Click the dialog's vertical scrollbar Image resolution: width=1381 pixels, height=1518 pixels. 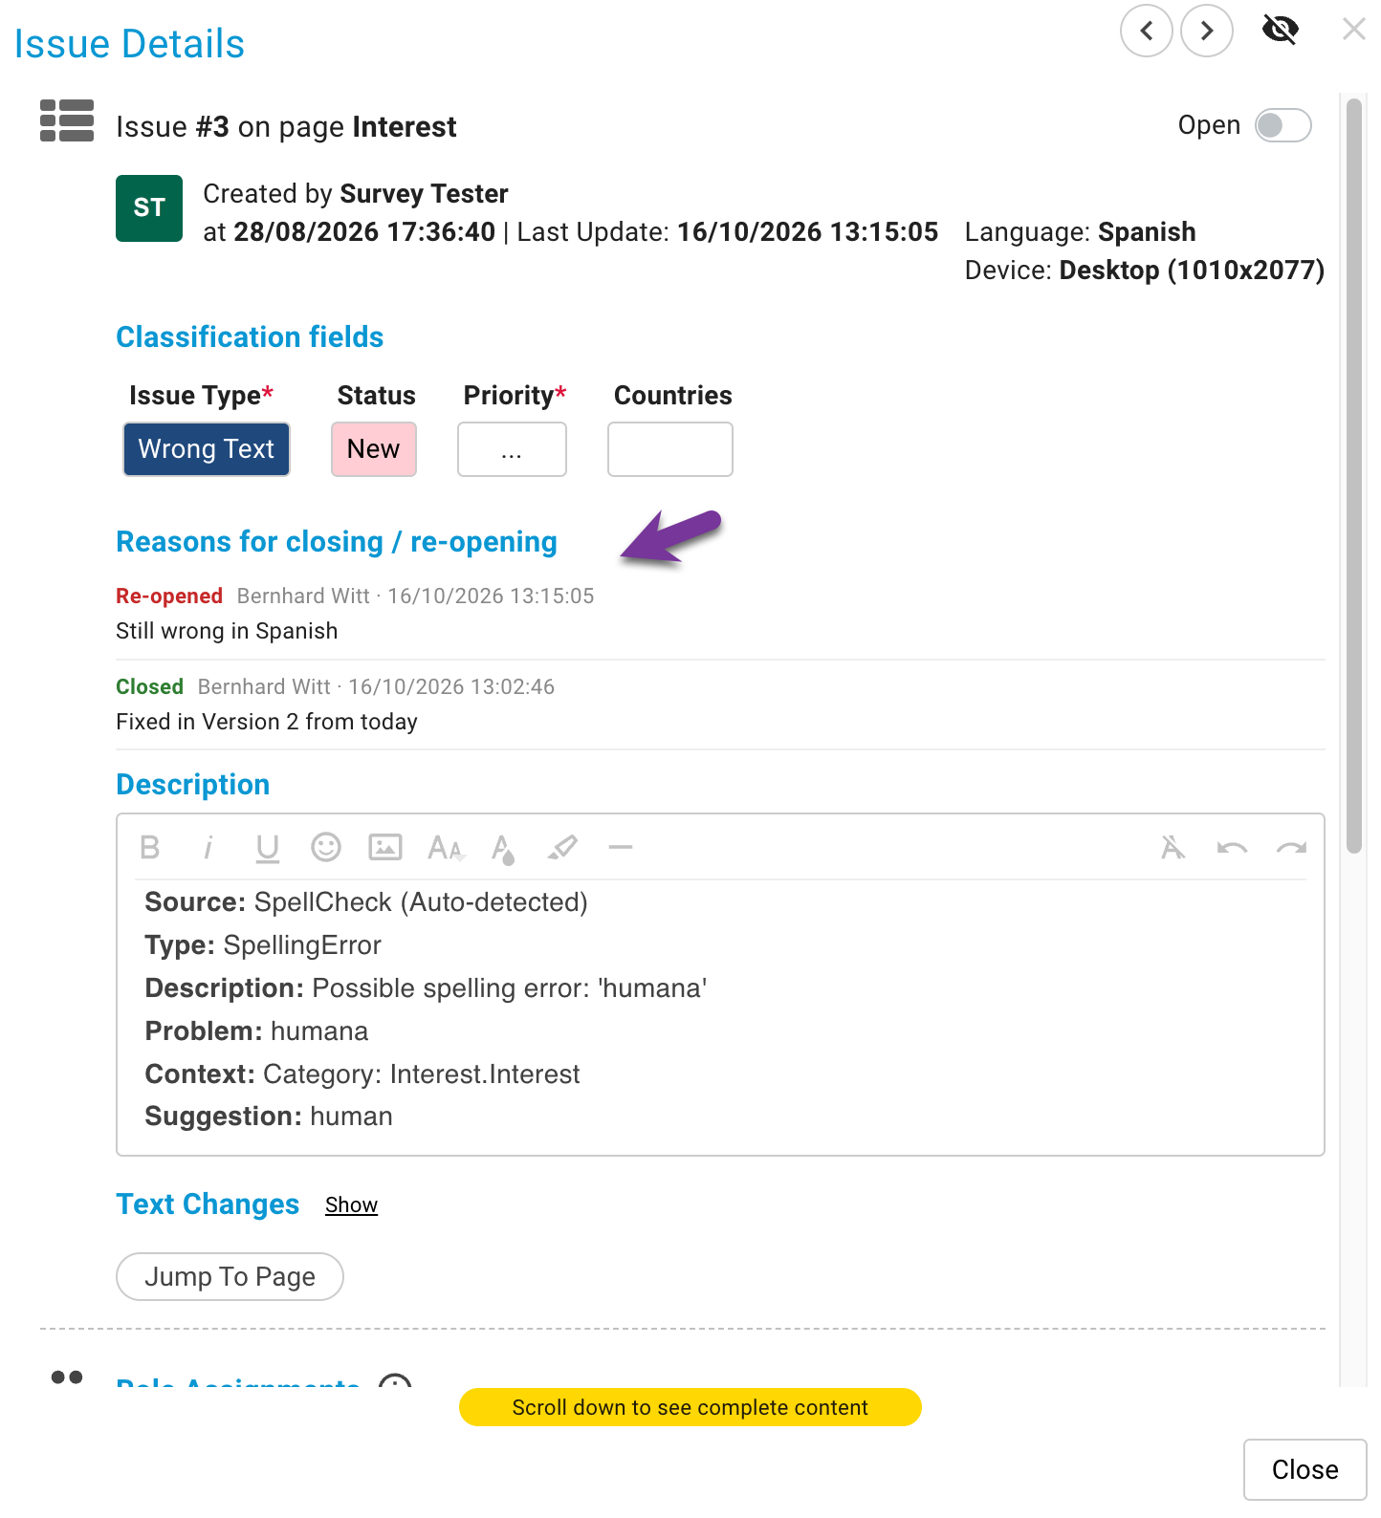[1353, 475]
